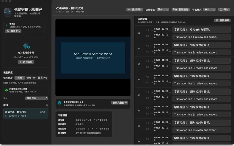The width and height of the screenshot is (234, 146).
Task: Click subtitle index label #5
Action: click(139, 95)
